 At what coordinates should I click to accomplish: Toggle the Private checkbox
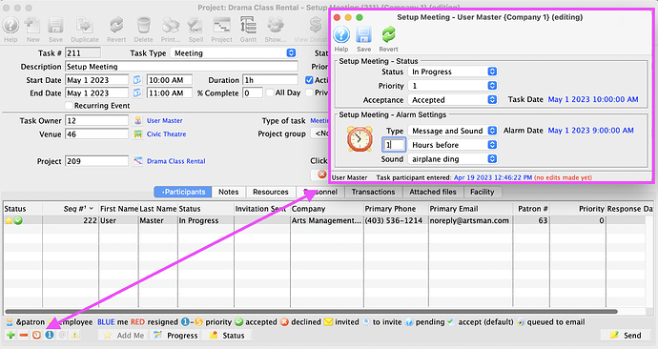click(x=309, y=92)
